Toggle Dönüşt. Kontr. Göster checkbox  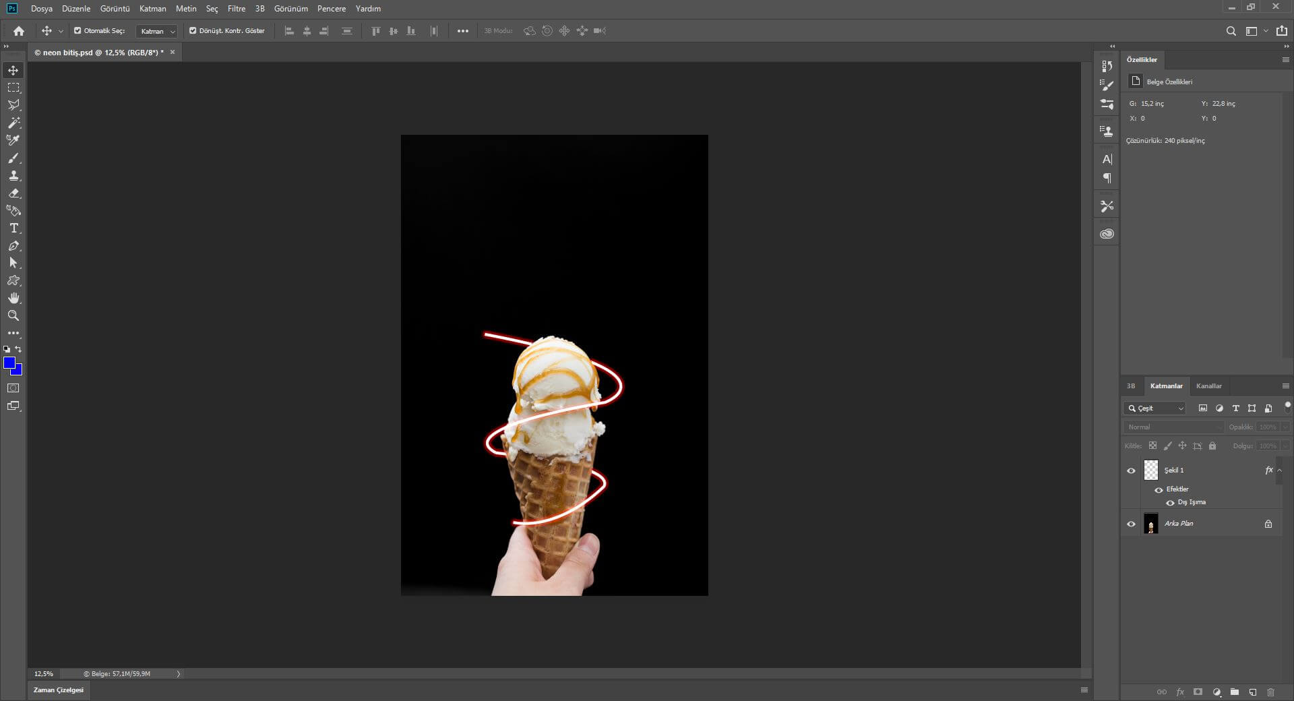[x=193, y=30]
